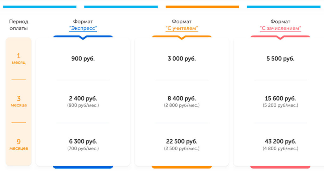Click the 5 500 руб. enrollment price
This screenshot has width=324, height=174.
point(280,59)
